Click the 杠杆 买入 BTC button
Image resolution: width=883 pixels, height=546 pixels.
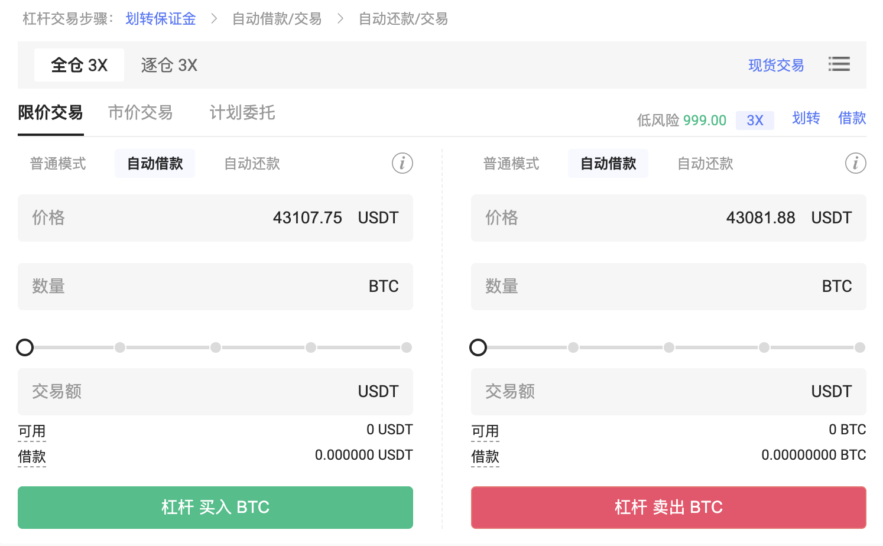click(215, 508)
